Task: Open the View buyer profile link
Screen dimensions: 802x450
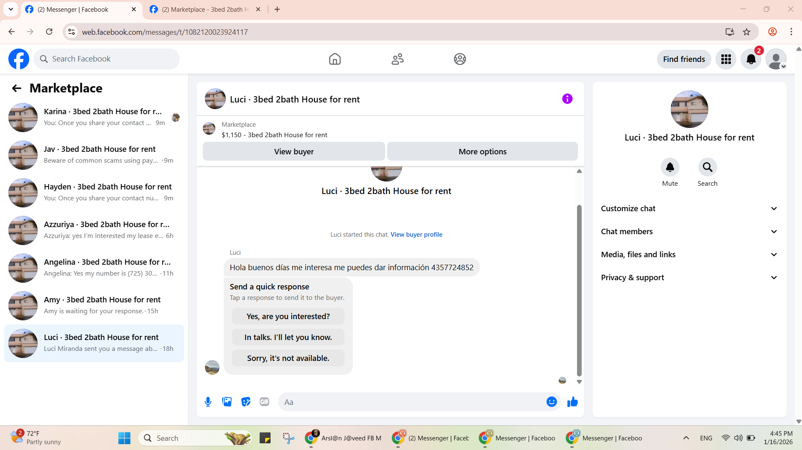Action: (416, 235)
